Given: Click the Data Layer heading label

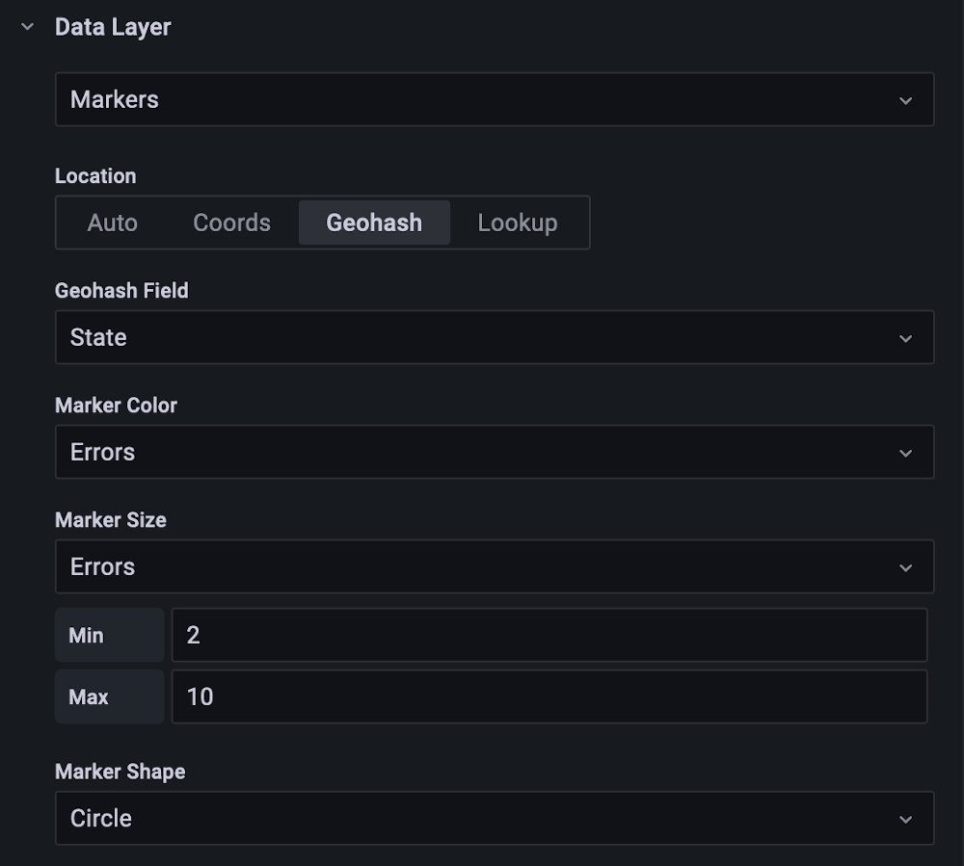Looking at the screenshot, I should (113, 27).
